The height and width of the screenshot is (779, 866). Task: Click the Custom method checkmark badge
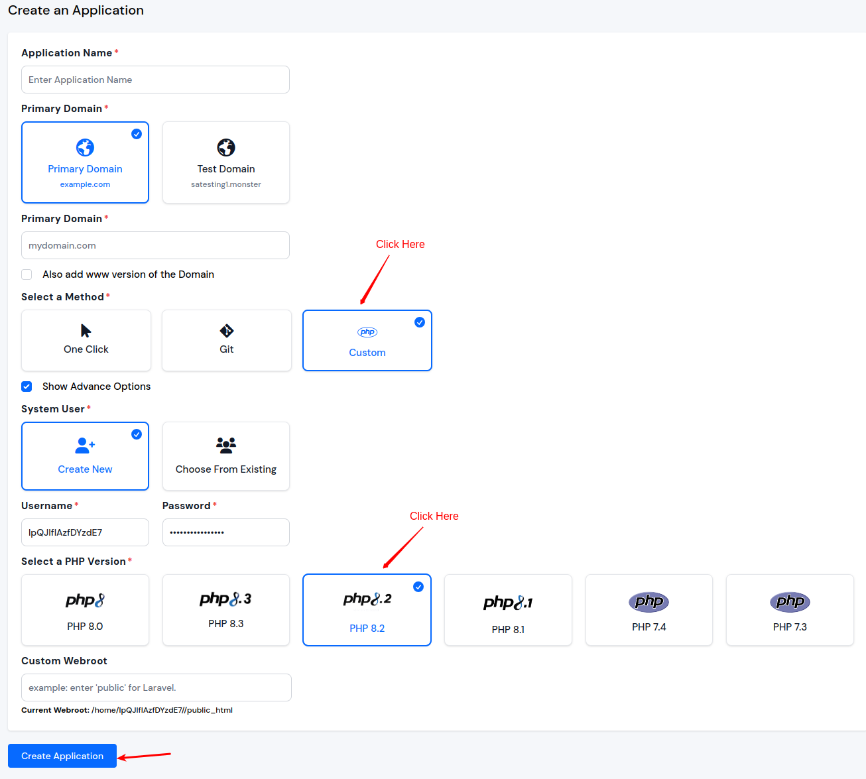(420, 322)
